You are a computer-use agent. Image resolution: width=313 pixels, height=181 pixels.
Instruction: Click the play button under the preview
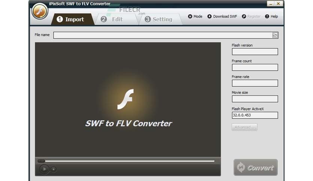click(44, 169)
